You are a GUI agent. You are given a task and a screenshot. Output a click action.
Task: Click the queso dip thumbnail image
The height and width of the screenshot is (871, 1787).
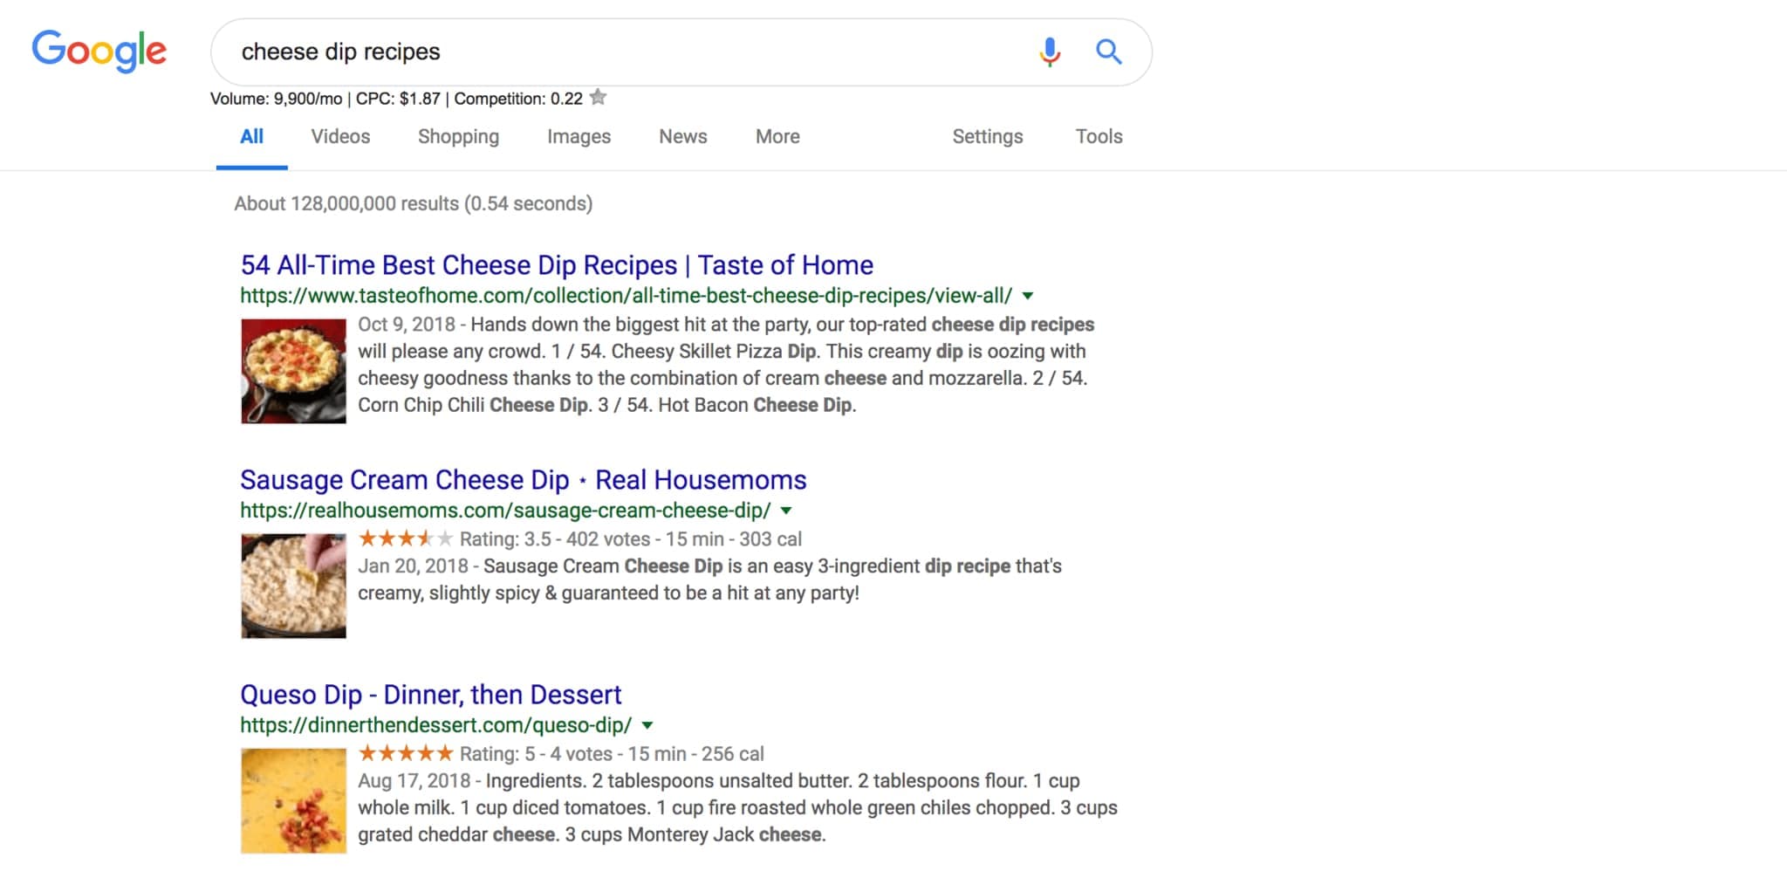pos(293,800)
